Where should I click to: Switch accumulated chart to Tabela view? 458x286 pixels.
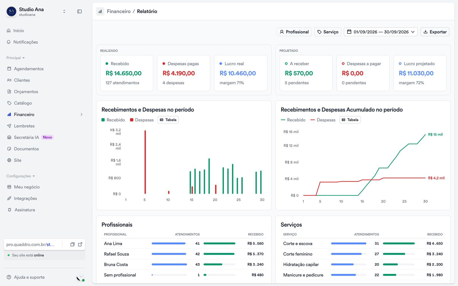click(350, 120)
